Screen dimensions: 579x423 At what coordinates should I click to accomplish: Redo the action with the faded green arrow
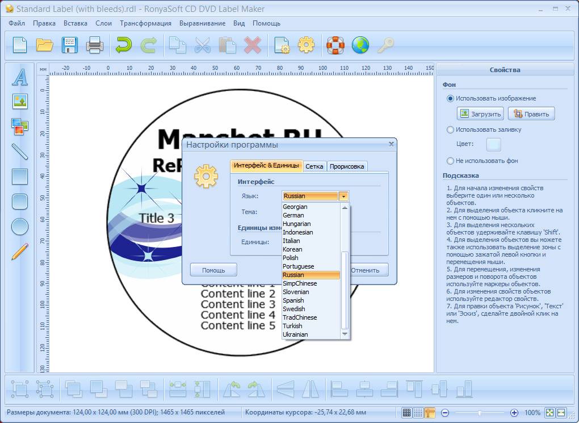(x=149, y=45)
